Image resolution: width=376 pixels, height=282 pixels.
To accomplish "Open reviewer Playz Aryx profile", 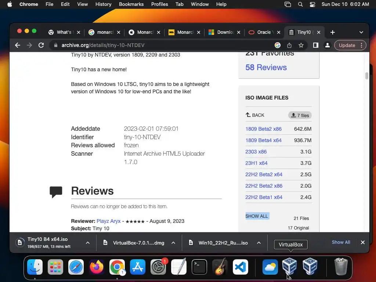I will tap(108, 221).
